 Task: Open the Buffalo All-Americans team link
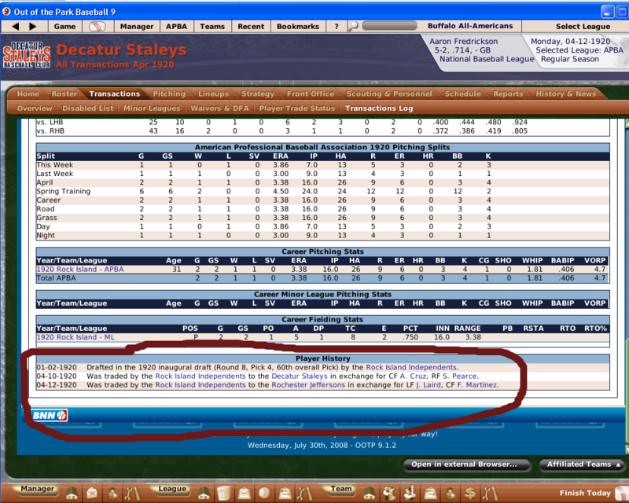coord(470,26)
